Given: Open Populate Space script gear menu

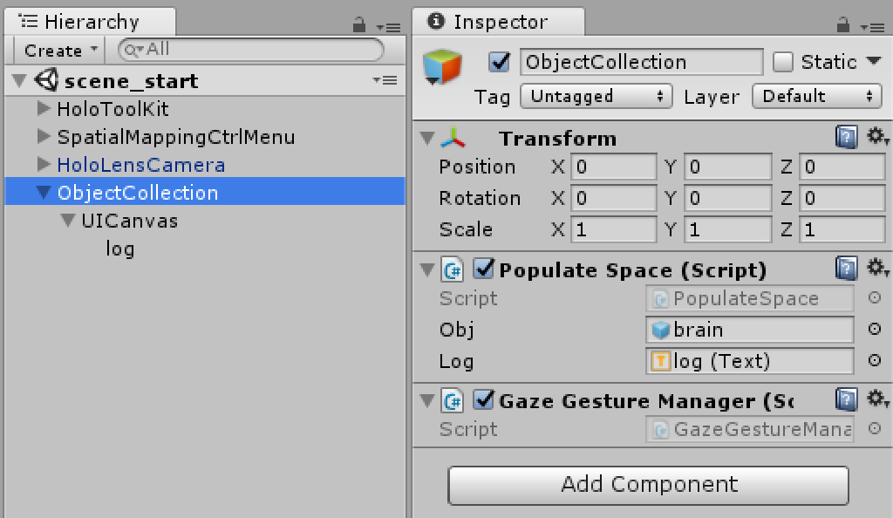Looking at the screenshot, I should pyautogui.click(x=876, y=269).
